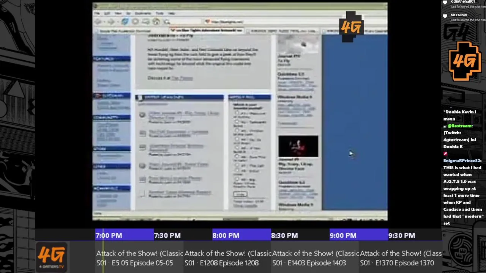This screenshot has height=273, width=486.
Task: Switch to the first browser tab
Action: click(131, 31)
